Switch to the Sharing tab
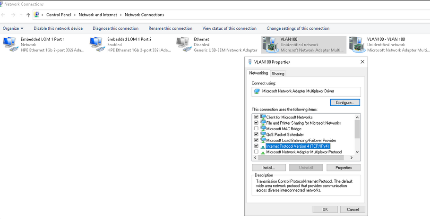Viewport: 430px width, 219px height. pyautogui.click(x=278, y=74)
